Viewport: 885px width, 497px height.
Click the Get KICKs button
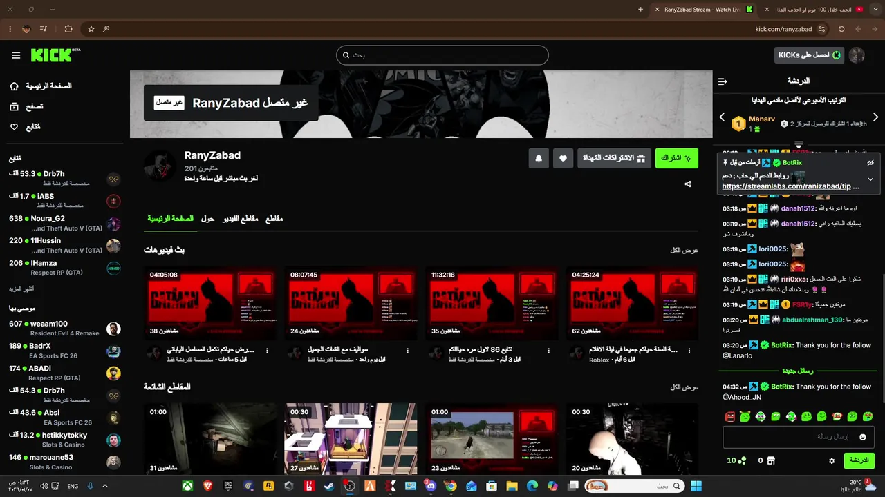(x=810, y=55)
